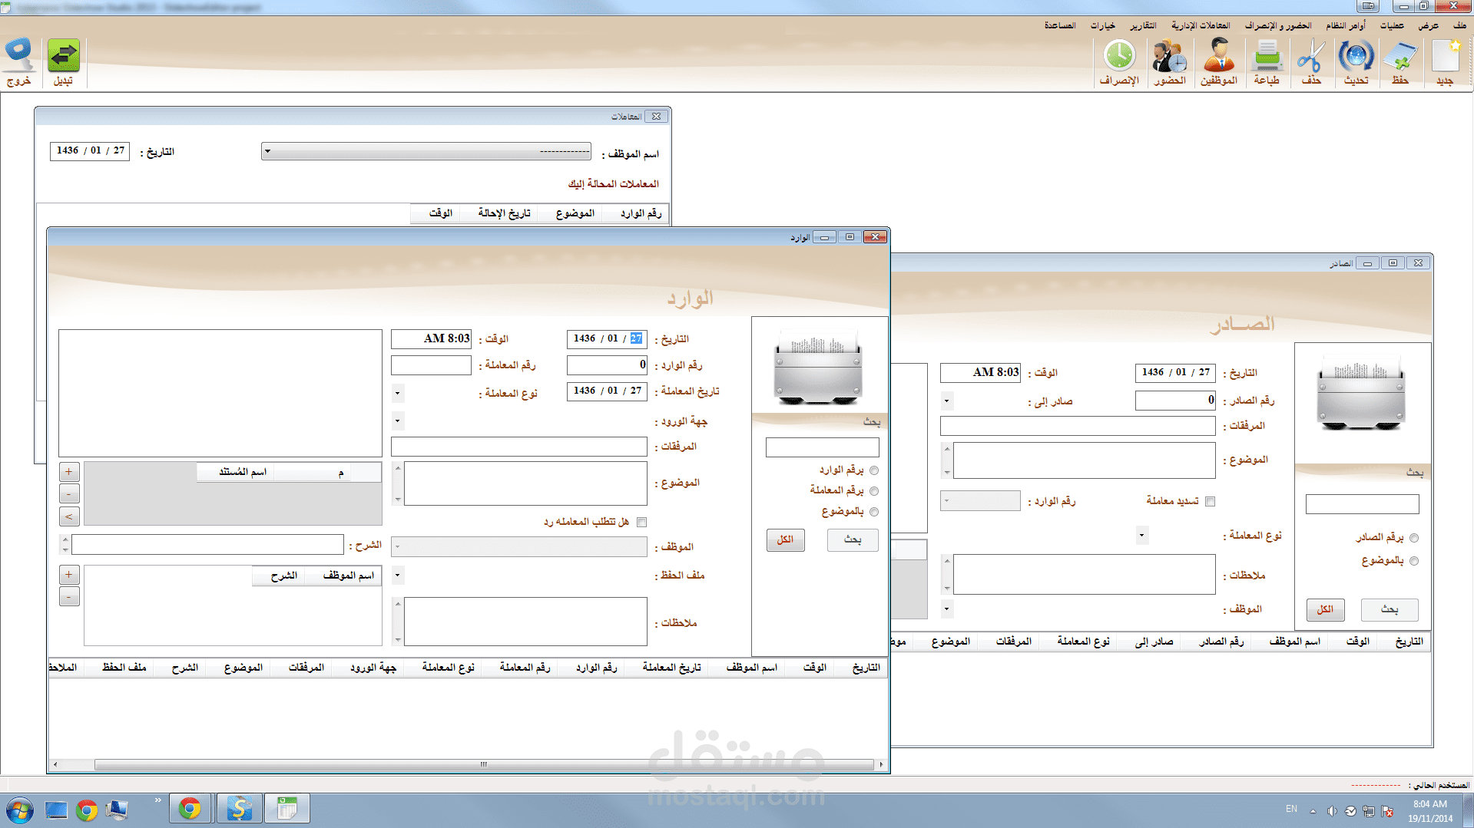Expand جهة الورود dropdown
Viewport: 1474px width, 828px height.
pos(397,421)
